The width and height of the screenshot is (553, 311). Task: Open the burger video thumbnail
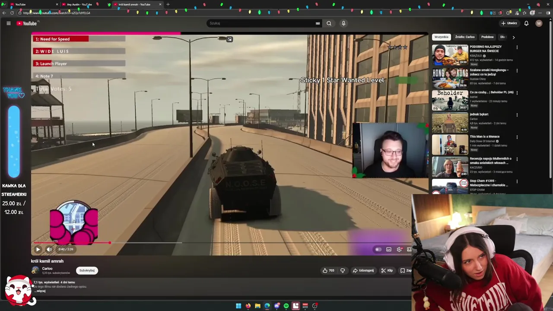tap(450, 55)
